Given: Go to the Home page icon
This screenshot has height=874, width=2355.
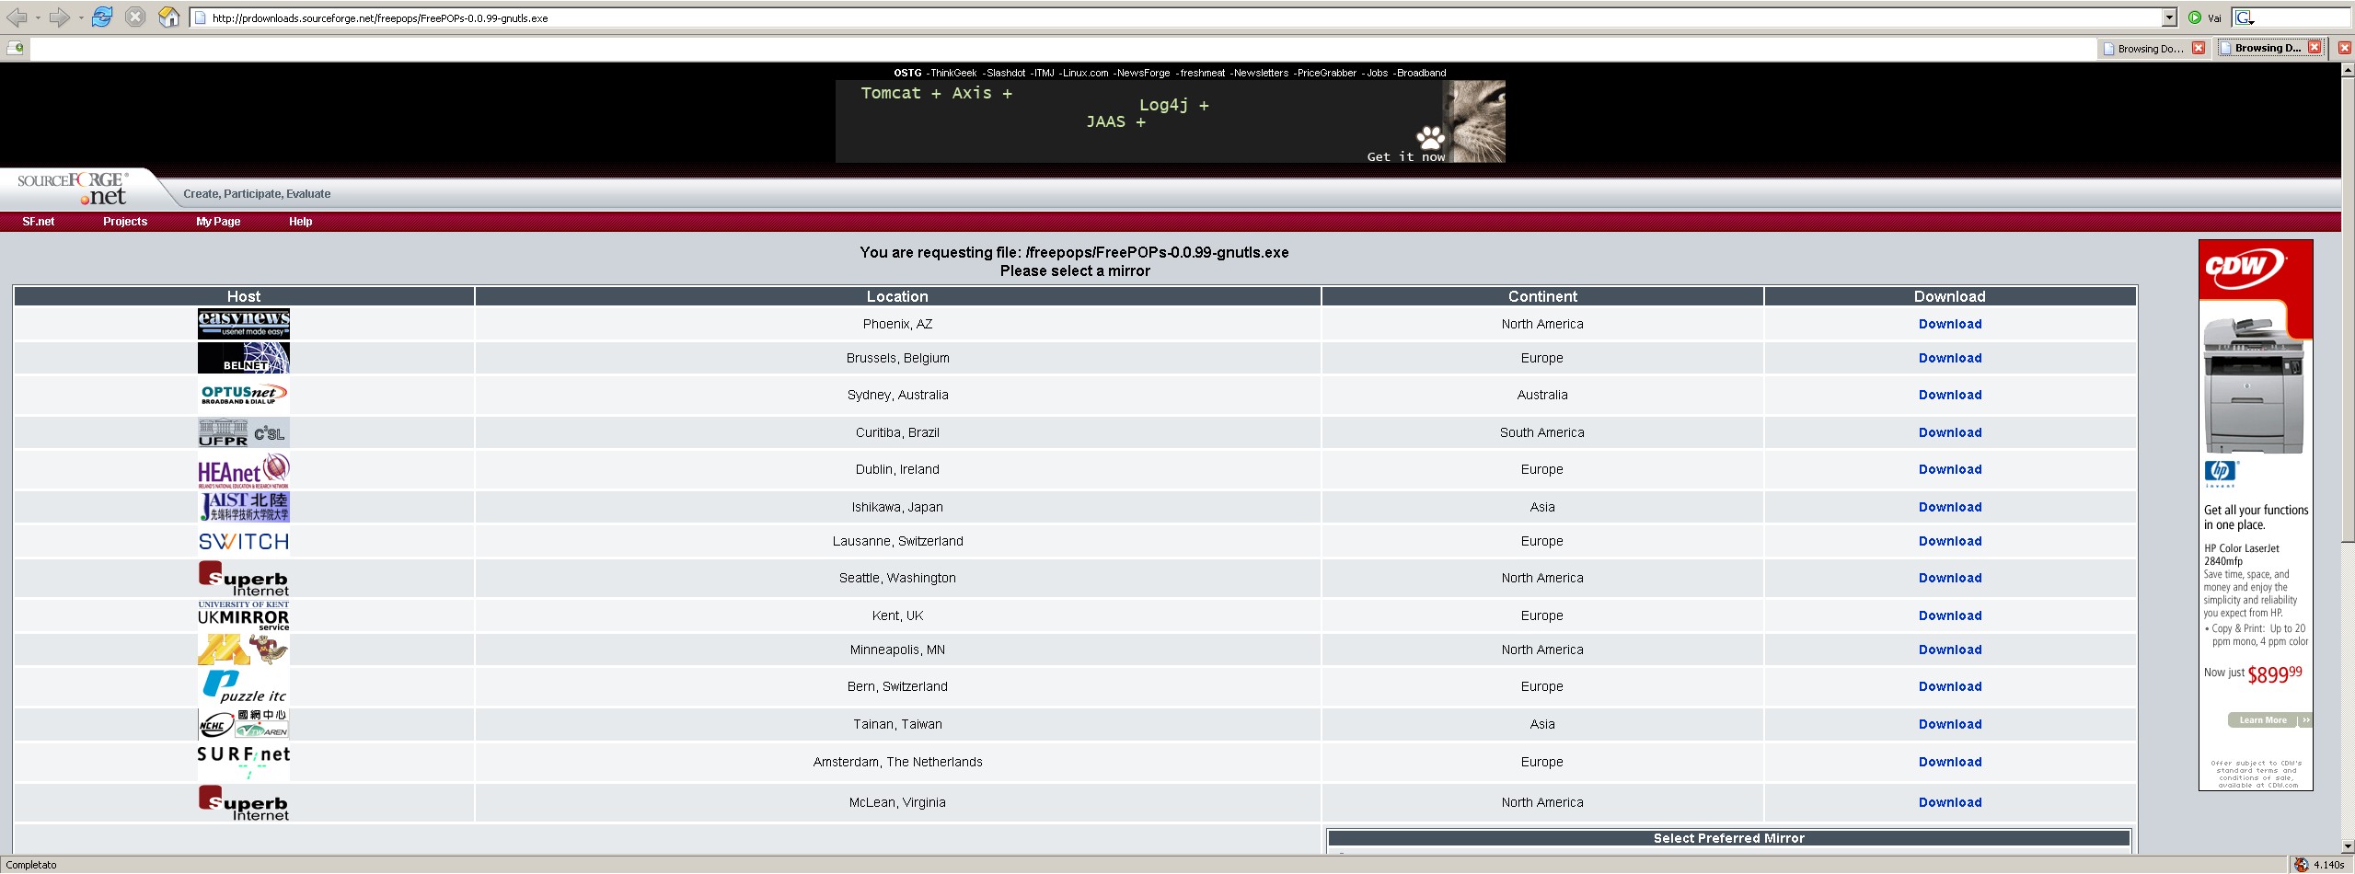Looking at the screenshot, I should 168,17.
